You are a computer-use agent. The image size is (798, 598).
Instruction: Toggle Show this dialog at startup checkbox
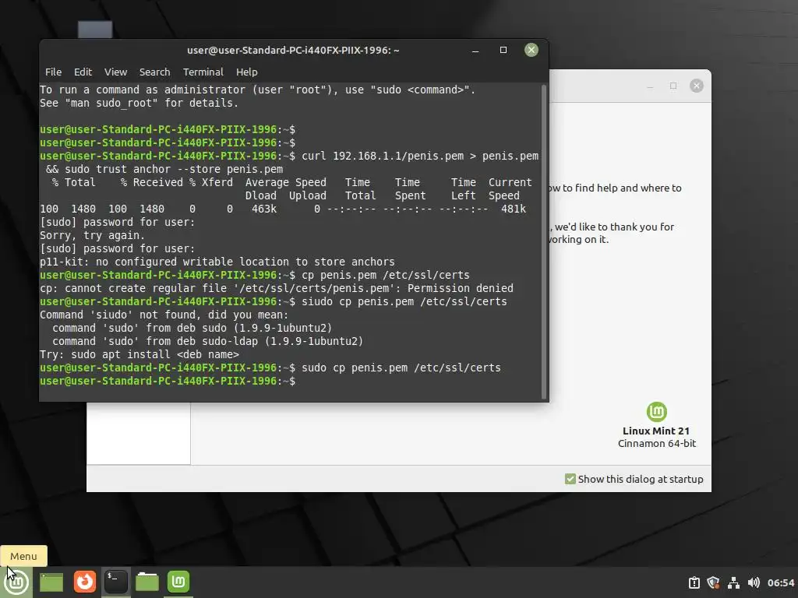570,479
